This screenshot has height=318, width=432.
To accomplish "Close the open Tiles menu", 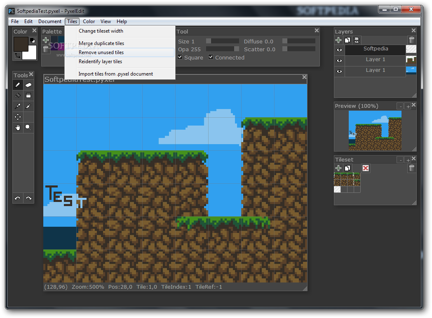I will [x=72, y=21].
